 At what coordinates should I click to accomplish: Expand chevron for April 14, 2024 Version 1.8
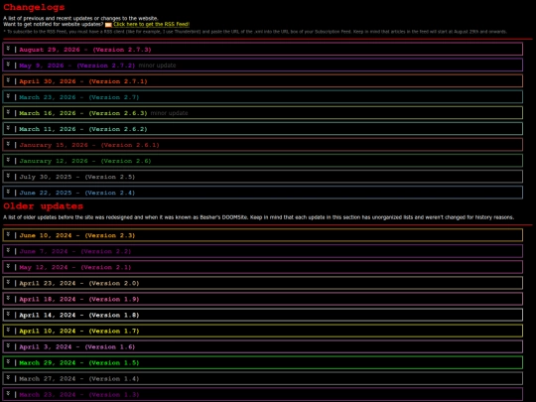(x=8, y=314)
